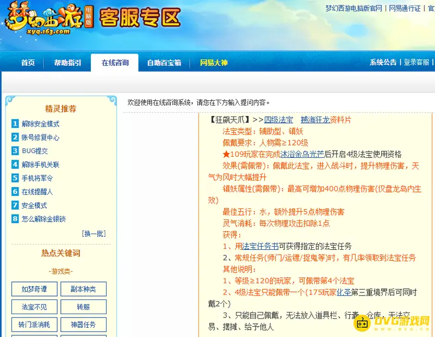Image resolution: width=435 pixels, height=337 pixels.
Task: Open recommended item 账号修复中心
Action: [40, 138]
